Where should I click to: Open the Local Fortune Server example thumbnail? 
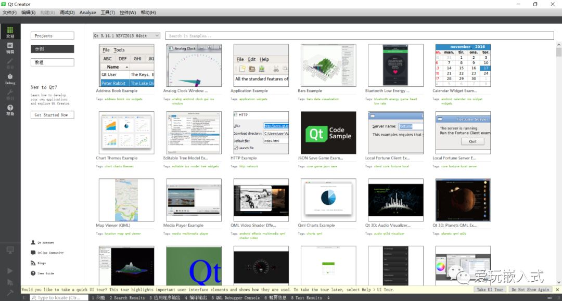tap(463, 133)
